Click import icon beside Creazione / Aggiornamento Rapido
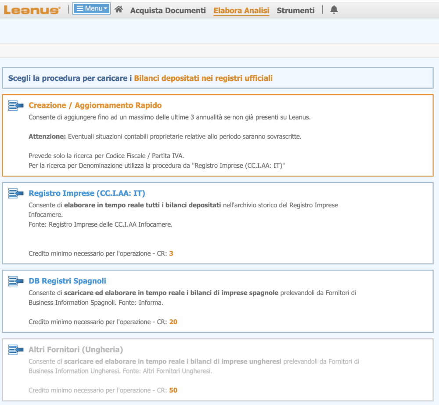This screenshot has width=439, height=405. (16, 105)
